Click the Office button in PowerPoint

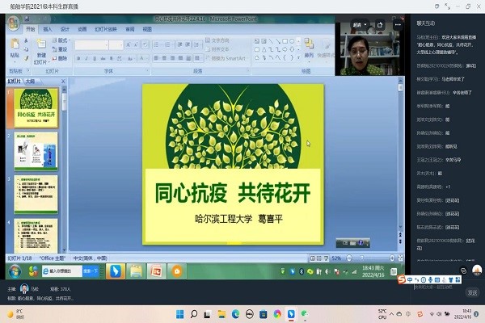(13, 23)
